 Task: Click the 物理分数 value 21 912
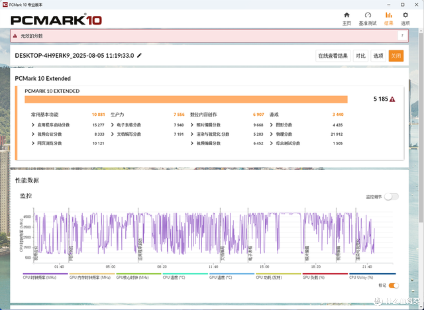[337, 134]
